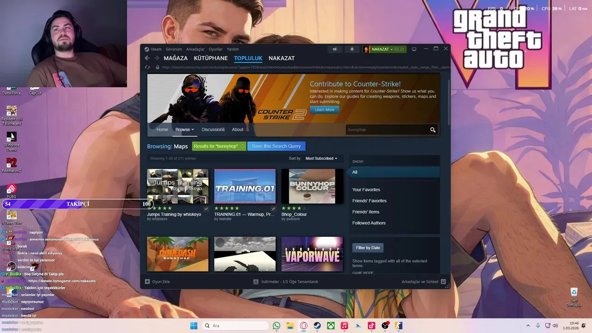
Task: Open Counter-Strike from the taskbar
Action: [x=399, y=326]
